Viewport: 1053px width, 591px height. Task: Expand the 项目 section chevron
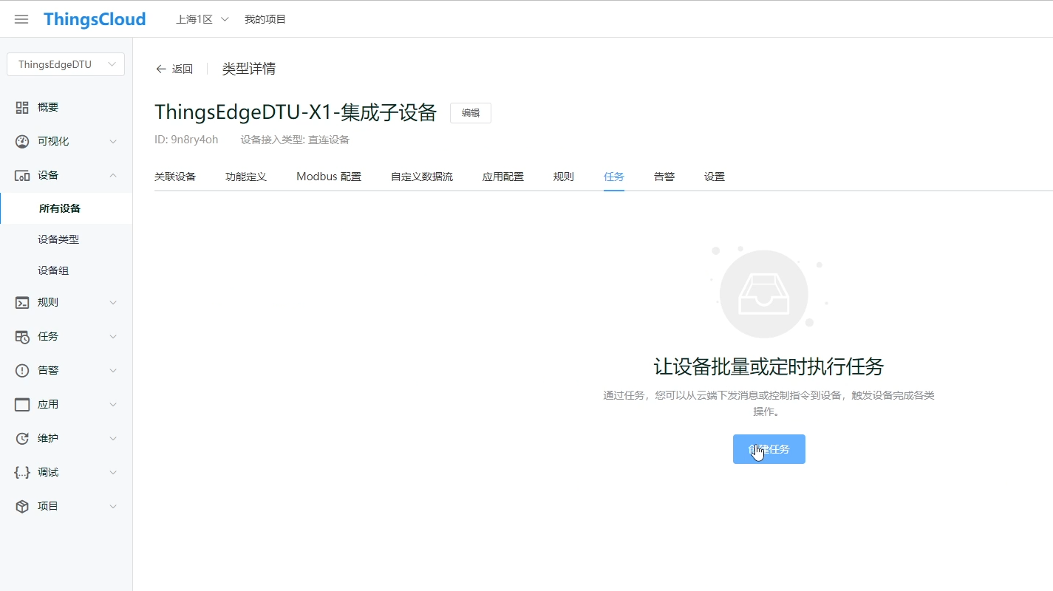[x=113, y=506]
